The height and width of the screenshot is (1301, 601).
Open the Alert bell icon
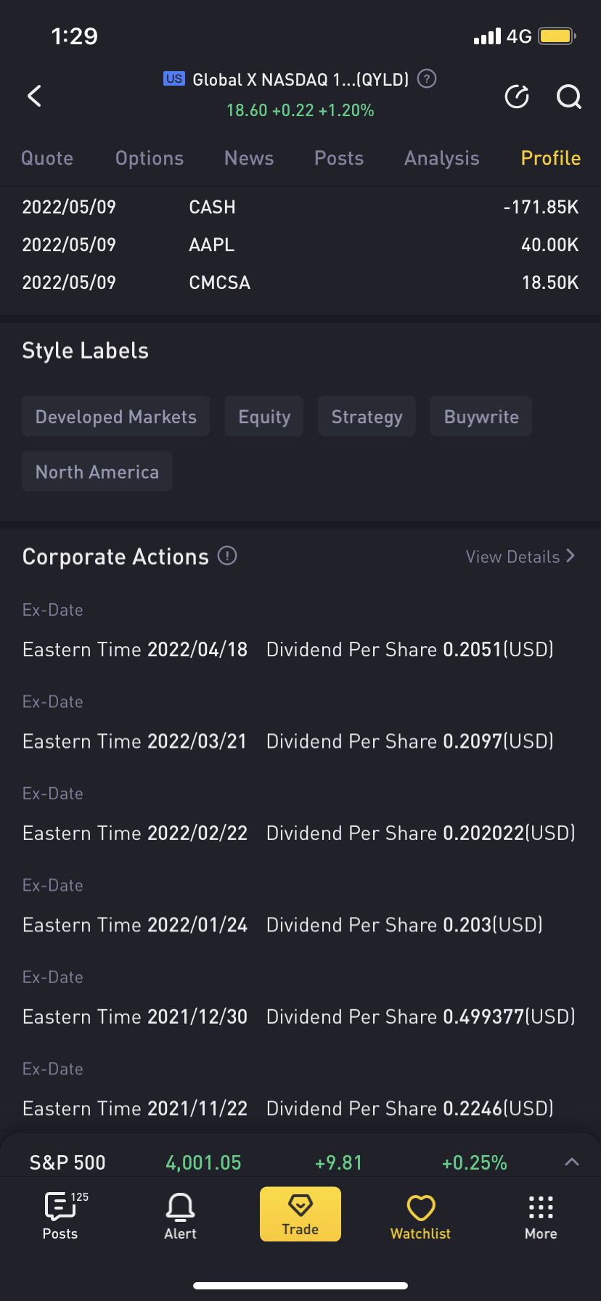point(180,1214)
